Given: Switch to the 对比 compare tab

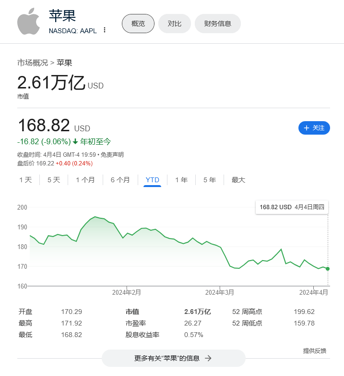Looking at the screenshot, I should point(174,24).
